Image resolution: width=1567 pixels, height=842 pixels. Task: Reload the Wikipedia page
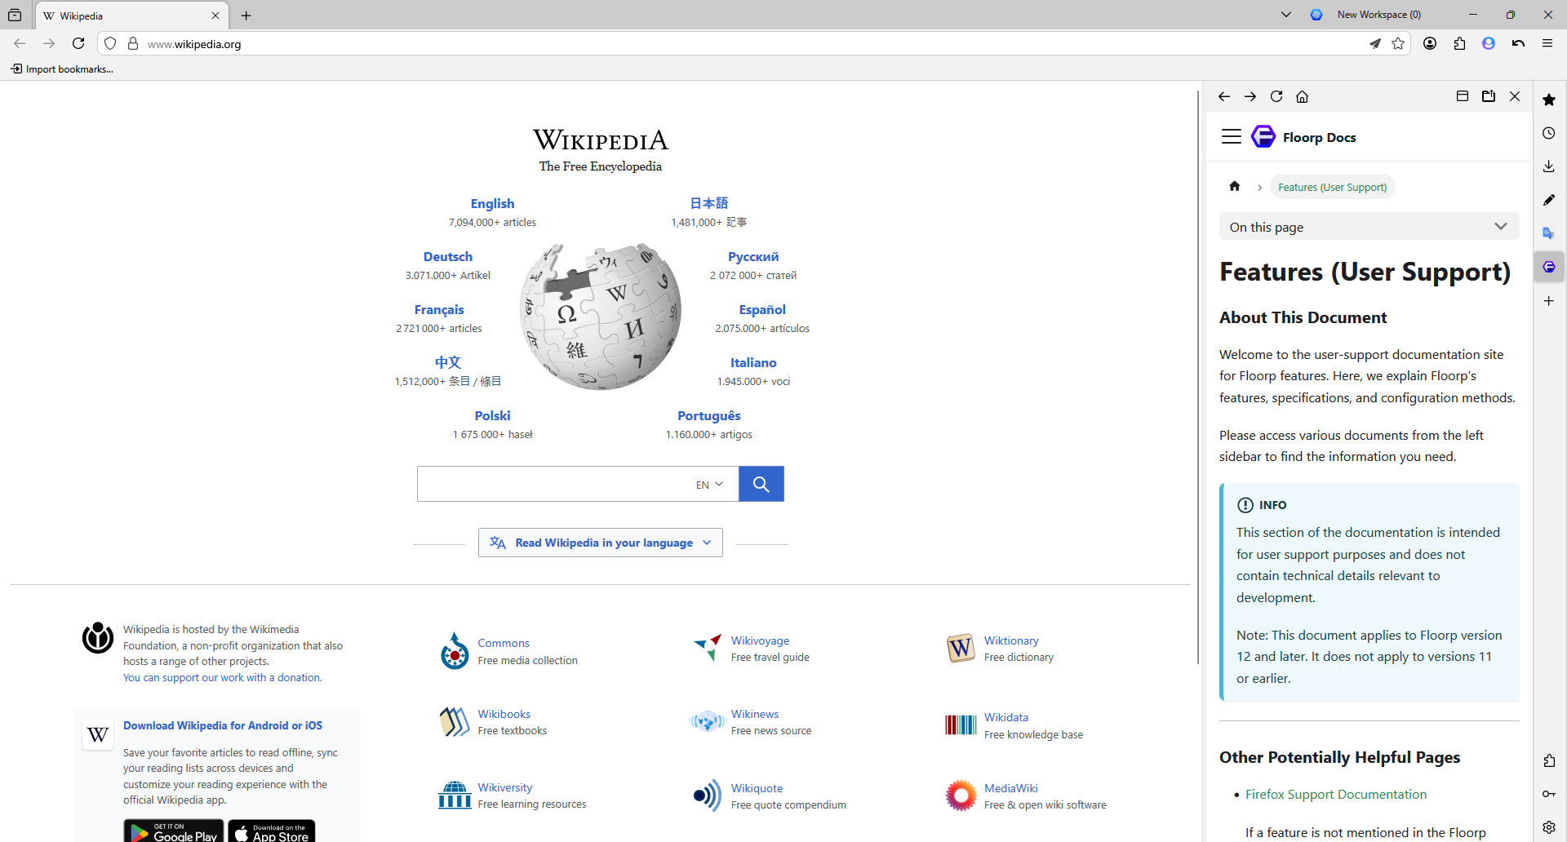78,44
